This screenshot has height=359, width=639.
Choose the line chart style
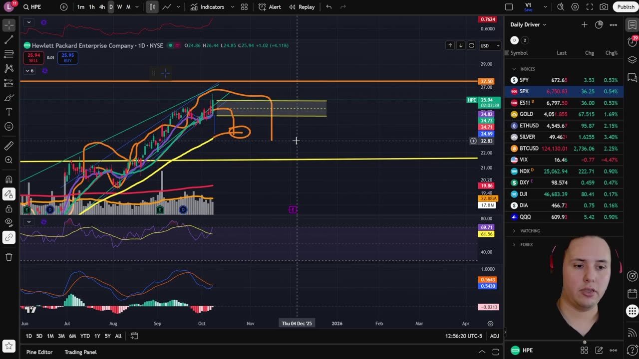tap(166, 7)
